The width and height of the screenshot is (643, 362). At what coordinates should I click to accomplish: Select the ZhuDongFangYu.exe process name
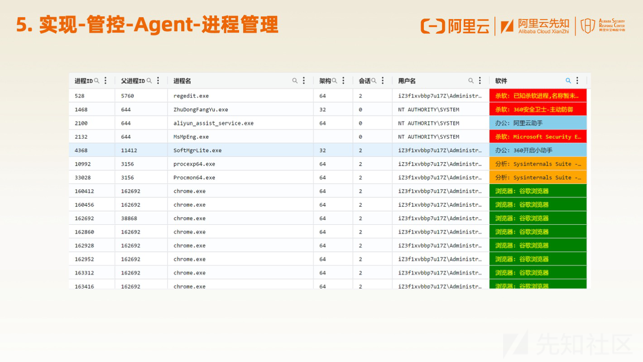click(x=201, y=110)
